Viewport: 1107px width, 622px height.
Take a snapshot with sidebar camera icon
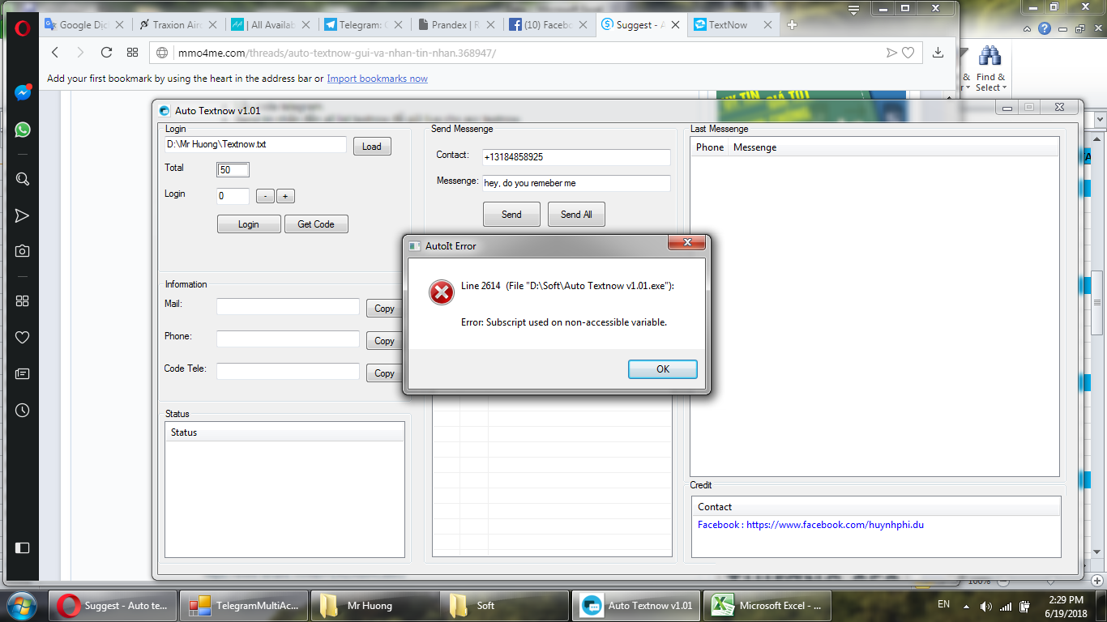(23, 251)
